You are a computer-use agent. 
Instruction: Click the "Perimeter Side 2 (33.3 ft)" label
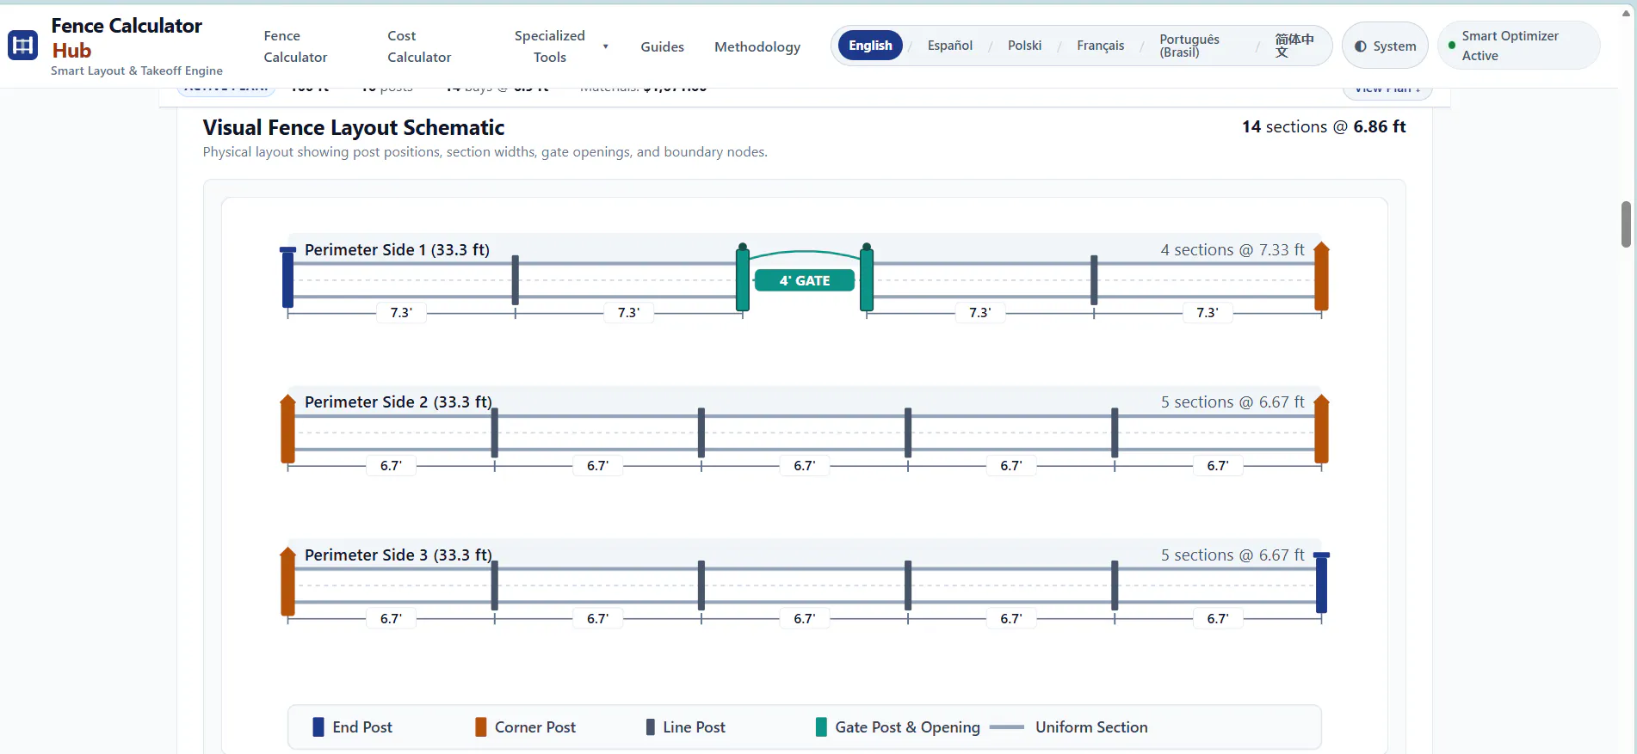pos(398,402)
